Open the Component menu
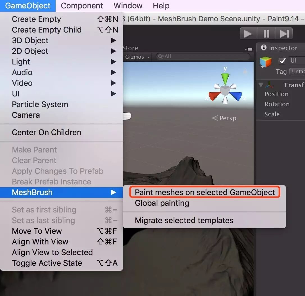This screenshot has height=296, width=305. click(82, 6)
